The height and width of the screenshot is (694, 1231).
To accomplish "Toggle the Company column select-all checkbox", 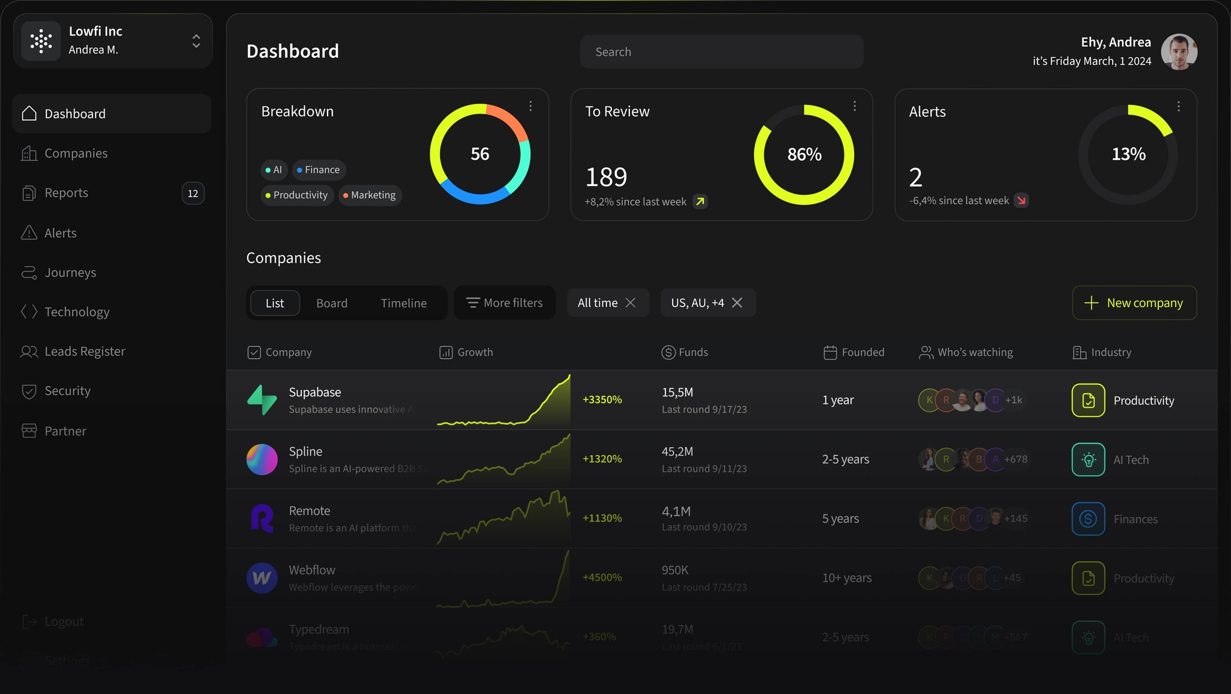I will 254,352.
